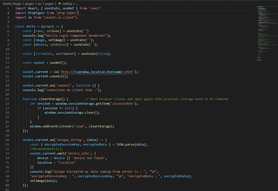Click the 'device_info' string
This screenshot has width=278, height=191.
79,153
